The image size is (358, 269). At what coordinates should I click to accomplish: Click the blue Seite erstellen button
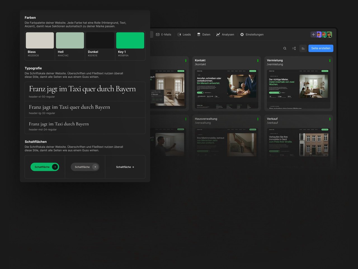point(321,48)
